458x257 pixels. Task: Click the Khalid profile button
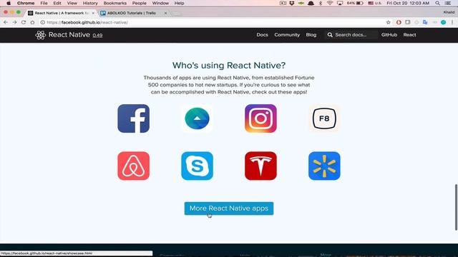[x=449, y=12]
